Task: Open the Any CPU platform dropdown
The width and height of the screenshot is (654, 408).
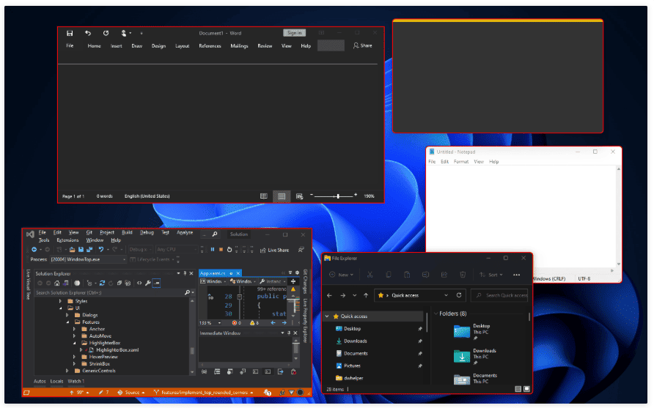Action: [177, 250]
